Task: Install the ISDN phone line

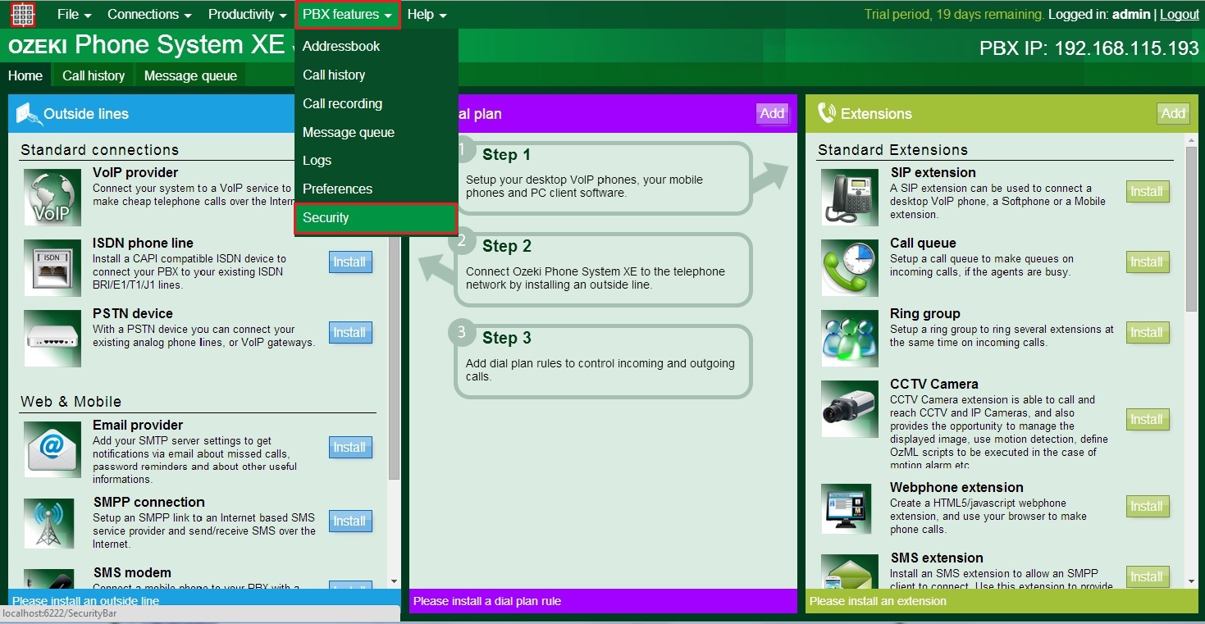Action: pos(350,262)
